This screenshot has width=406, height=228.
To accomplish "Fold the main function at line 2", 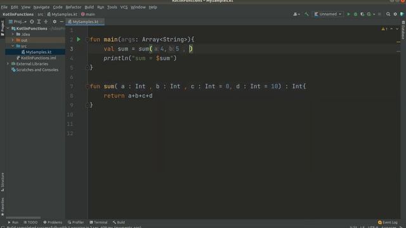I will click(88, 39).
